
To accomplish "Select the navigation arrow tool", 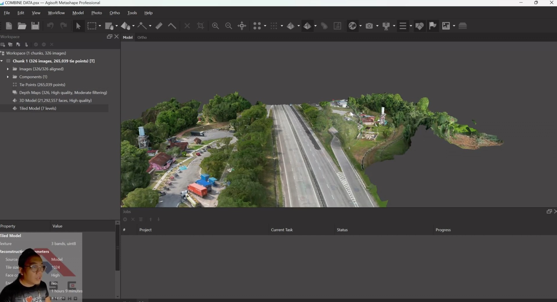I will coord(78,26).
